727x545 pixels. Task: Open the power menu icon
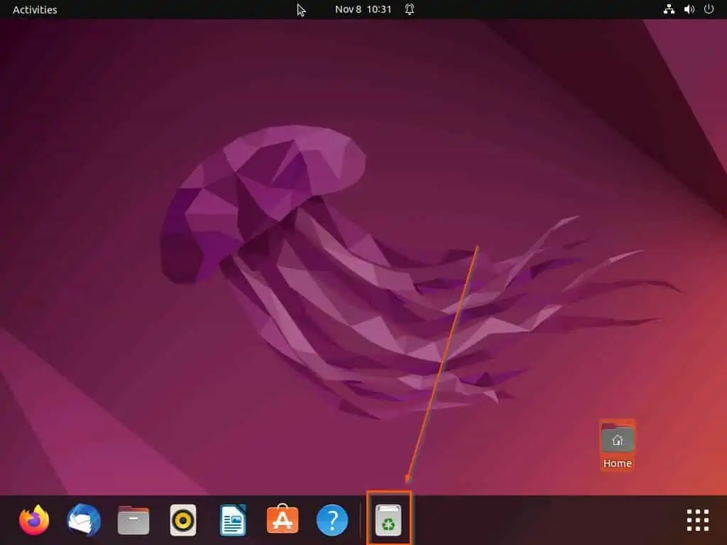click(x=709, y=9)
